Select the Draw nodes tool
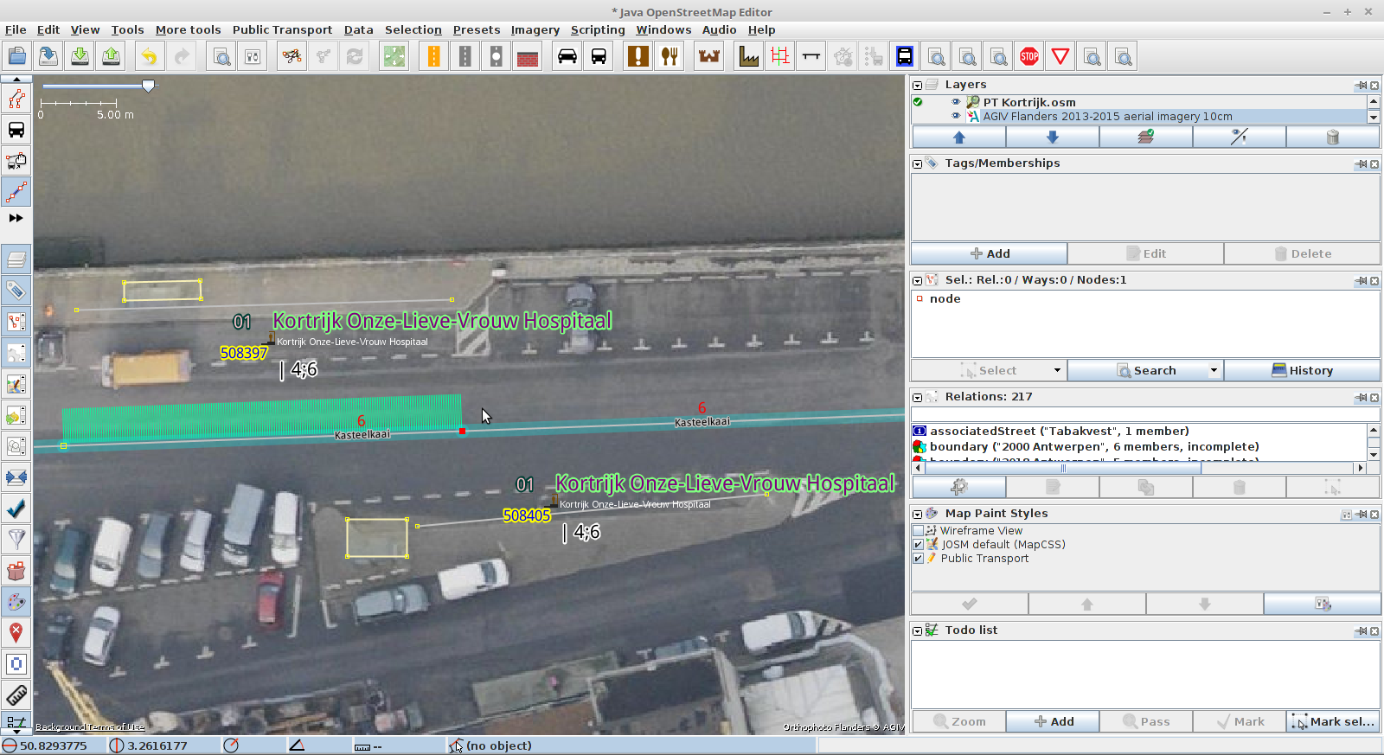Viewport: 1384px width, 755px height. tap(16, 99)
